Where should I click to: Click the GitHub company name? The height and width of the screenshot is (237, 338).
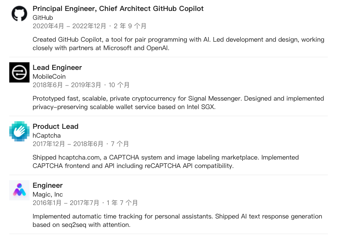pyautogui.click(x=43, y=18)
